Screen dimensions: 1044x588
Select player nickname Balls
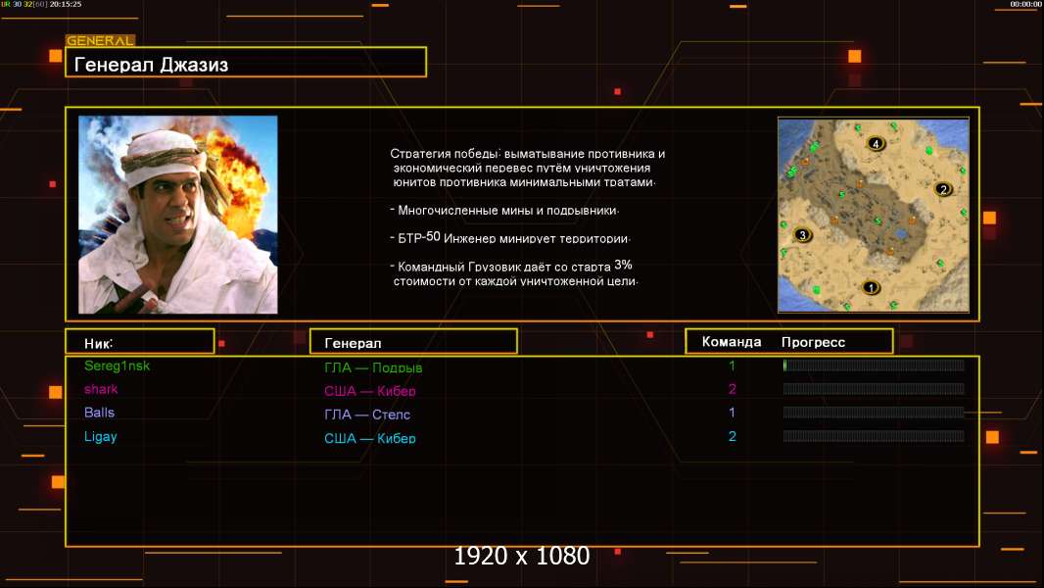click(x=99, y=413)
